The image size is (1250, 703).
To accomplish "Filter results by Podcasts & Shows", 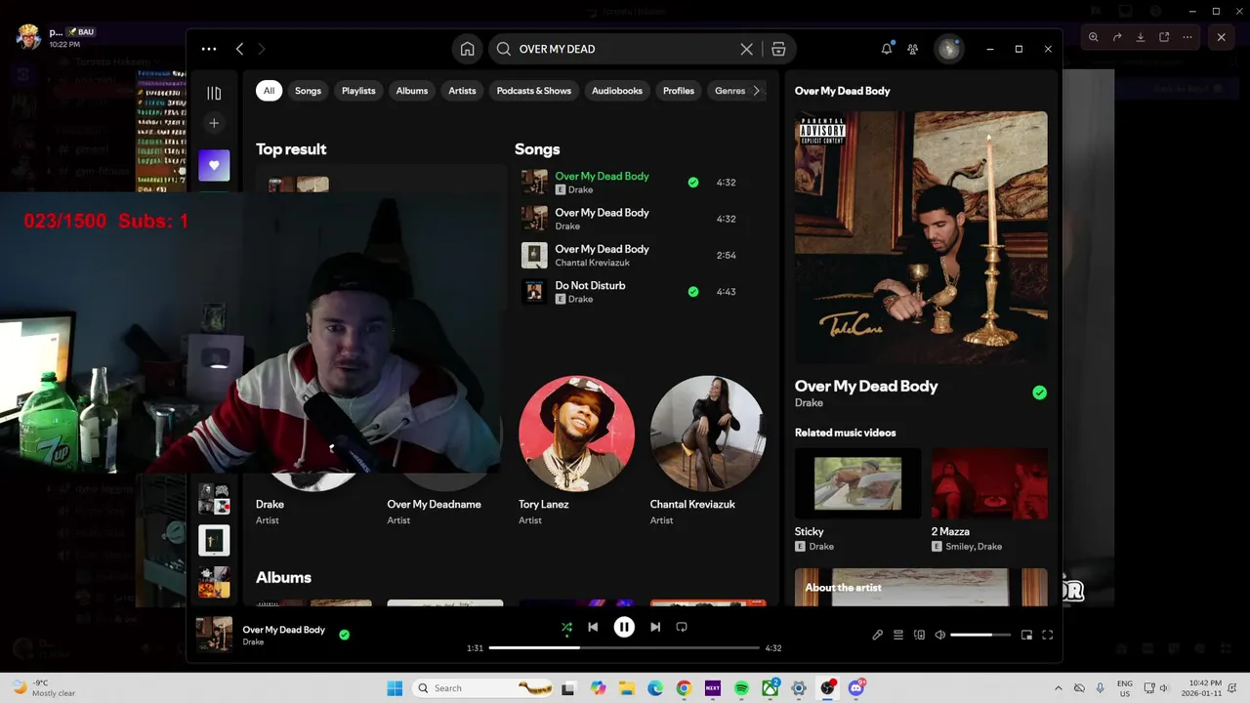I will (533, 91).
